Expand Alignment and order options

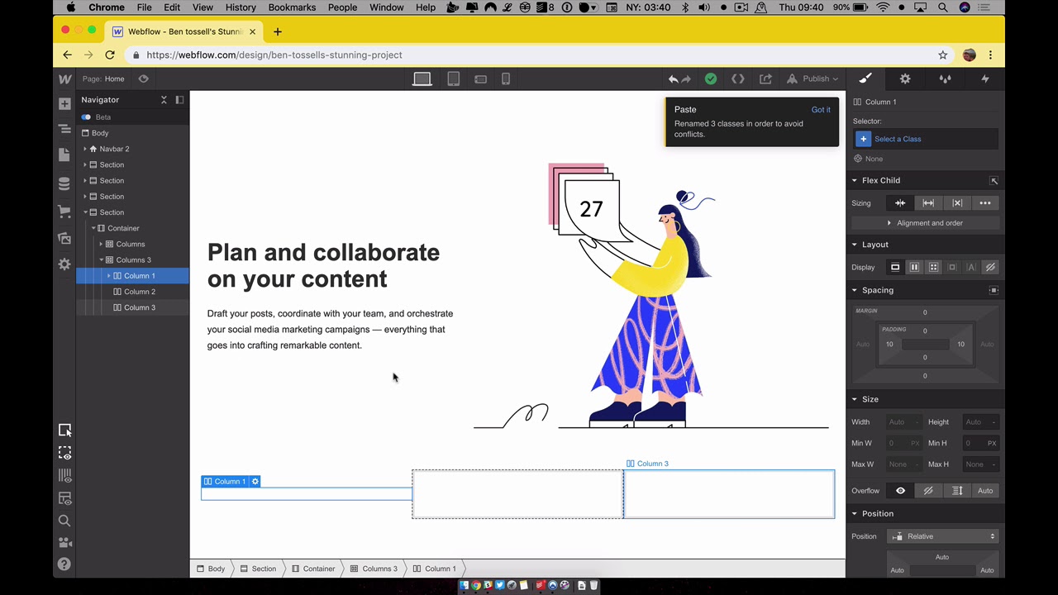(x=925, y=223)
